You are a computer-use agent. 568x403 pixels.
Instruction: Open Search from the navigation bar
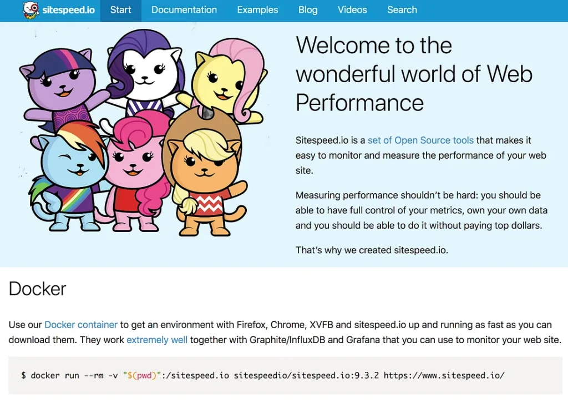pyautogui.click(x=402, y=10)
